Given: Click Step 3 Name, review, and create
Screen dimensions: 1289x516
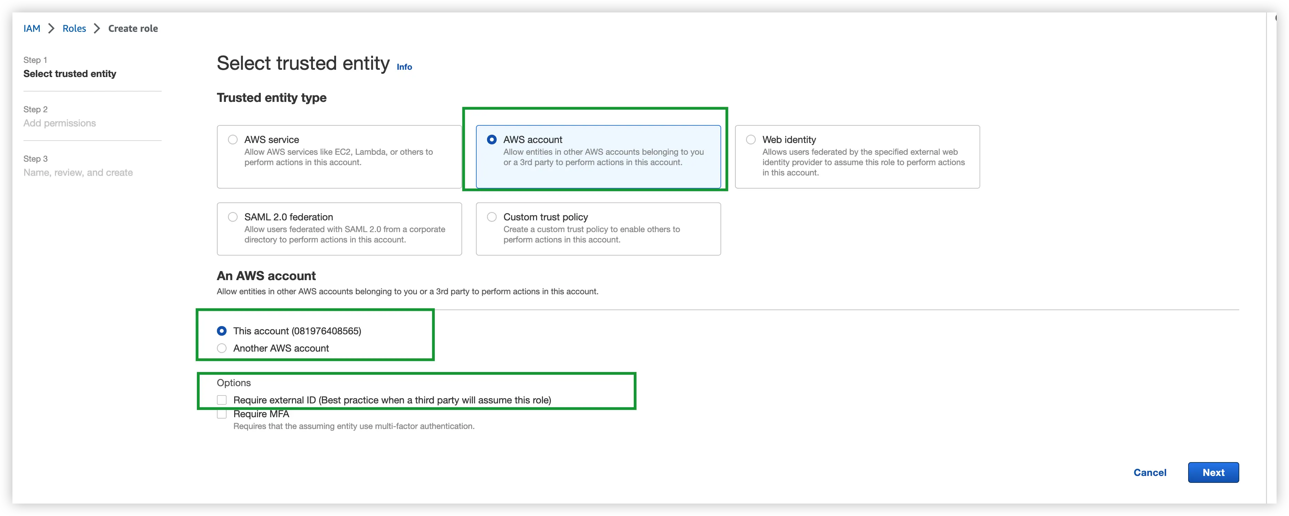Looking at the screenshot, I should (x=78, y=166).
